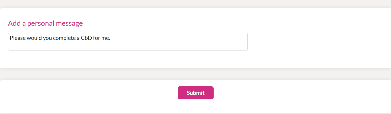Viewport: 391px width, 114px height.
Task: Click the word 'Submit' on the button
Action: click(x=195, y=93)
